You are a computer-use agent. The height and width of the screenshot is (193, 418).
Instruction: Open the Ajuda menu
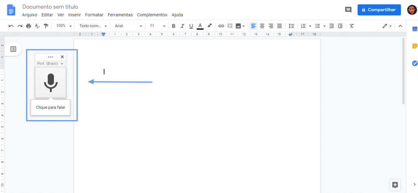point(177,15)
